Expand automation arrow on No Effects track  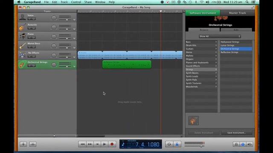coord(74,57)
